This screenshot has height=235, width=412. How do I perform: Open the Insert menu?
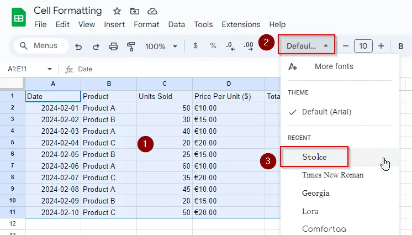point(114,24)
